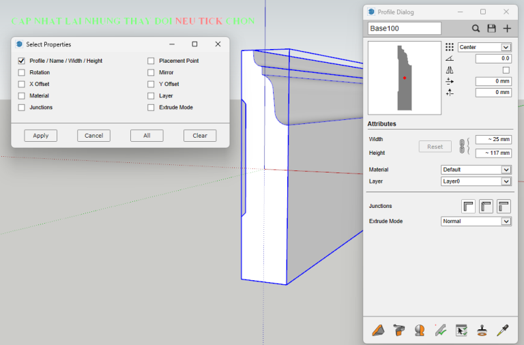
Task: Minimize the Select Properties dialog
Action: coord(172,44)
